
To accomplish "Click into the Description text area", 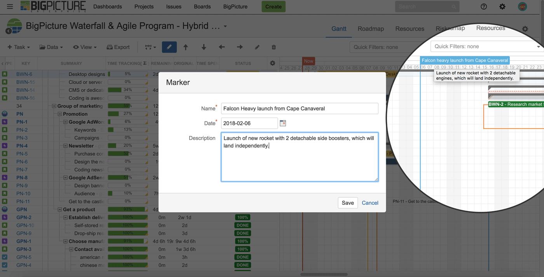I will coord(300,157).
